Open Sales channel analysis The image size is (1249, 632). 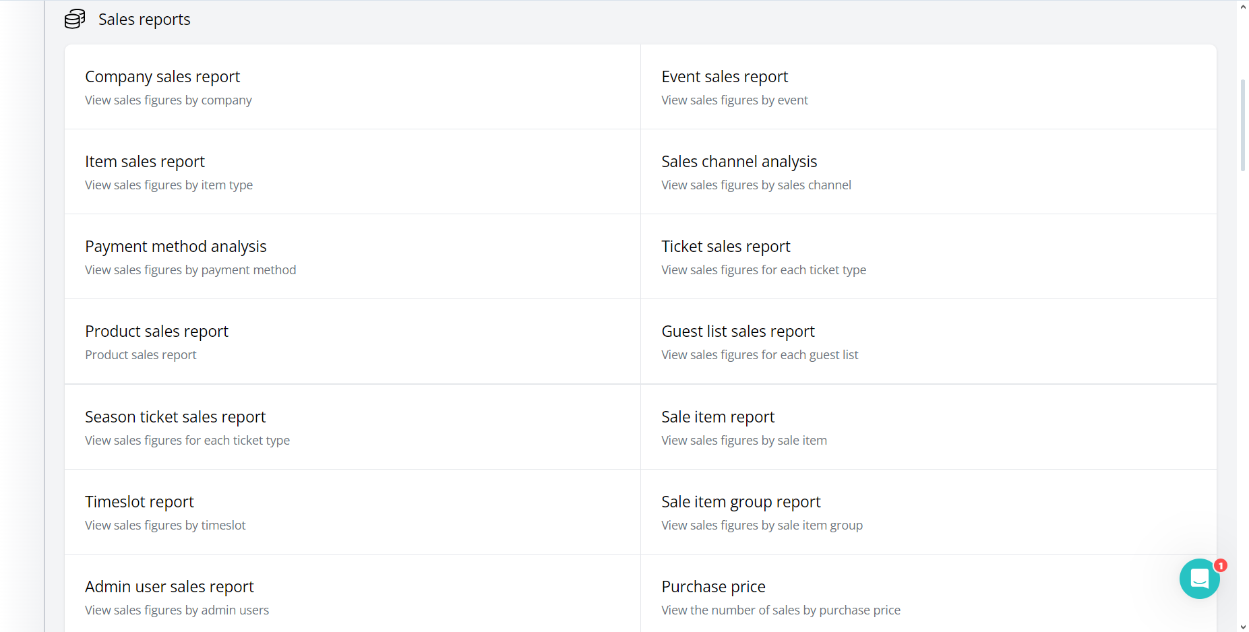point(739,162)
